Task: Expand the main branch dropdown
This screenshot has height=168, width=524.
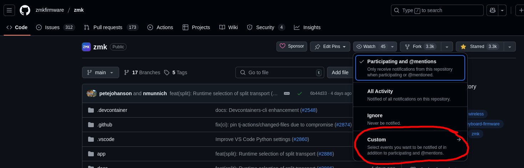Action: coord(100,72)
